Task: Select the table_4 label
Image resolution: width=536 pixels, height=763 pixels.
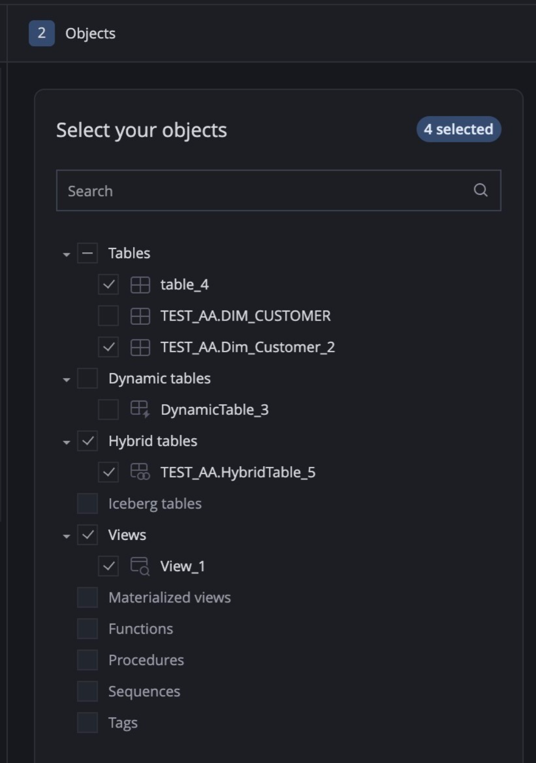Action: [x=184, y=285]
